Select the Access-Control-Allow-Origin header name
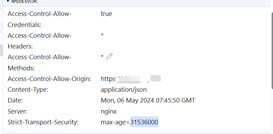This screenshot has width=273, height=134. pos(50,79)
